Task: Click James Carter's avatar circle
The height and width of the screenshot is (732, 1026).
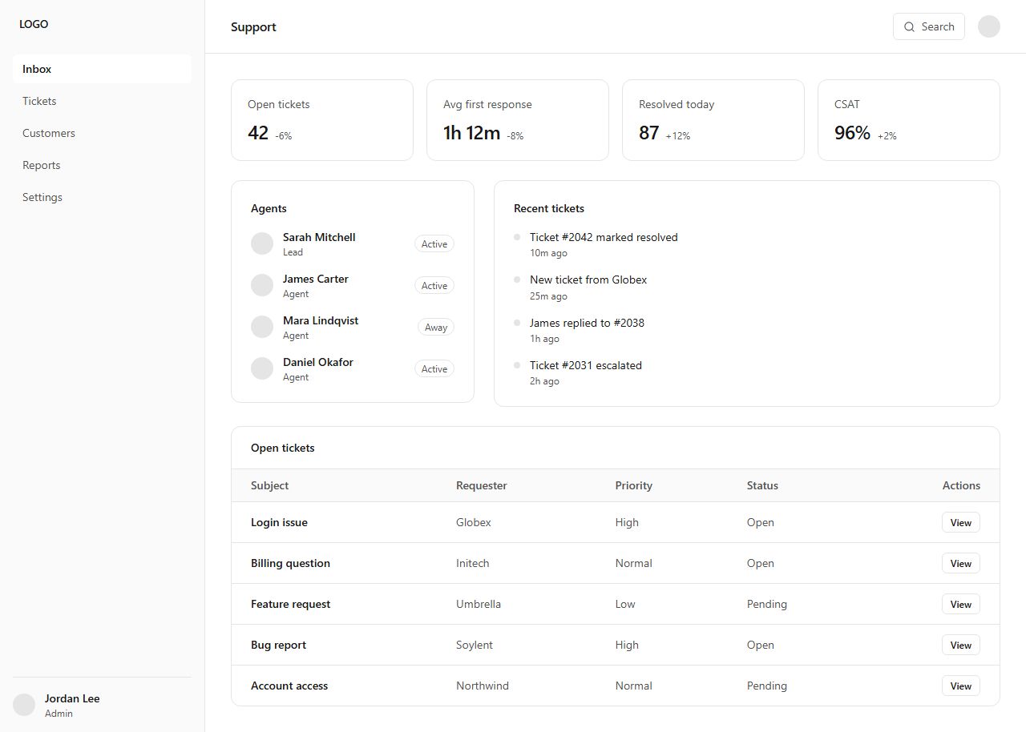Action: (x=262, y=285)
